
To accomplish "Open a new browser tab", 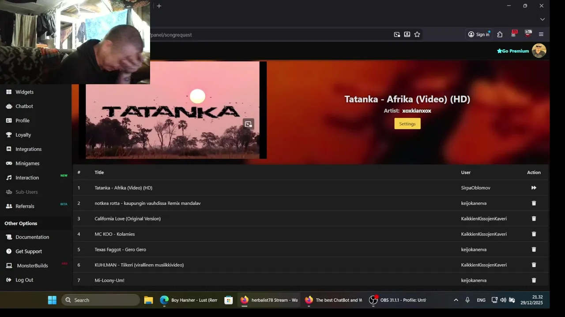I will [x=159, y=6].
